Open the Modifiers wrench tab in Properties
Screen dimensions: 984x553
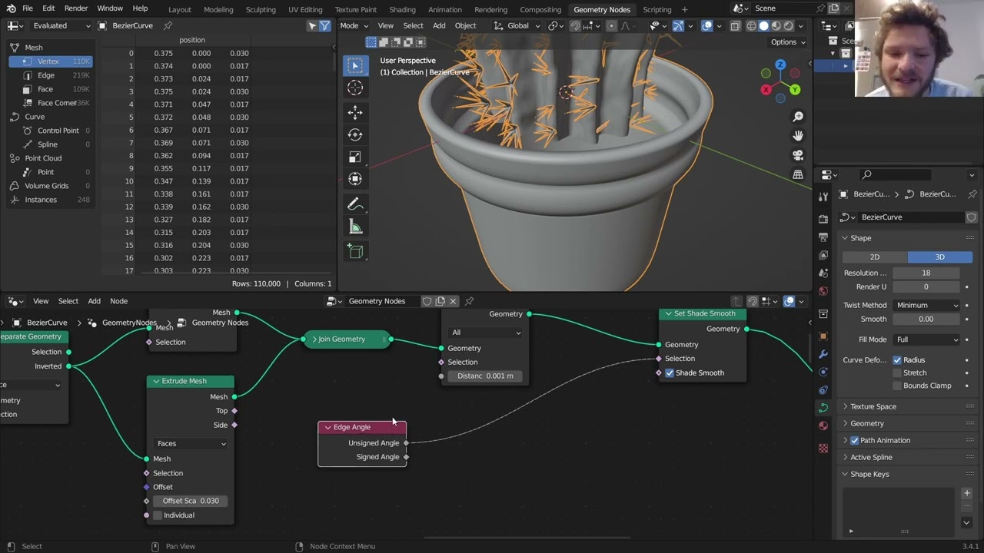(823, 354)
